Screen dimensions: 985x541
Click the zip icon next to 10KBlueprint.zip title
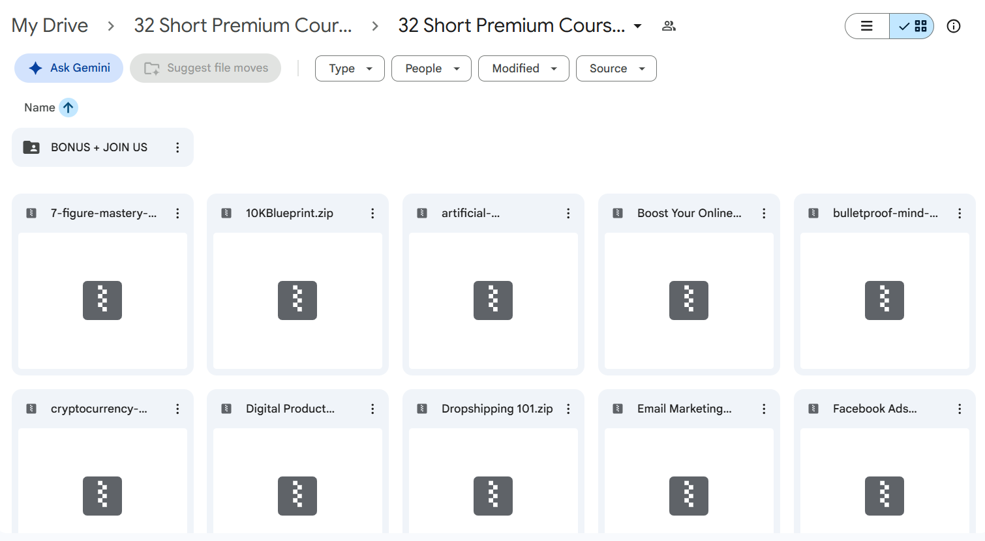pos(226,213)
